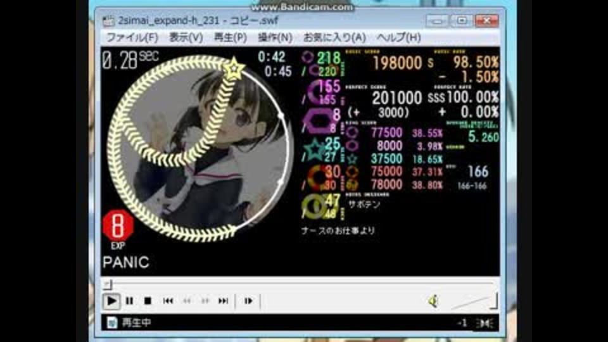
Task: Click the small teal star beside 37500
Action: 351,158
